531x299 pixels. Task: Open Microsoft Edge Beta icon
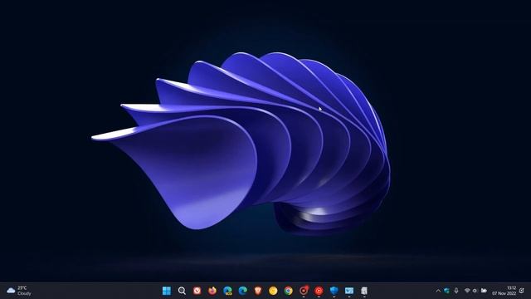click(x=227, y=291)
